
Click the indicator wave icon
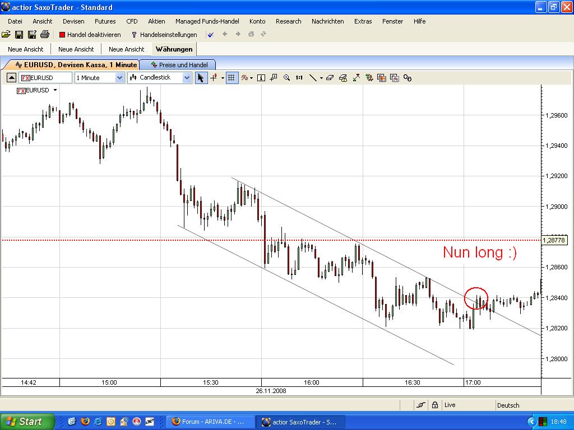click(x=246, y=78)
